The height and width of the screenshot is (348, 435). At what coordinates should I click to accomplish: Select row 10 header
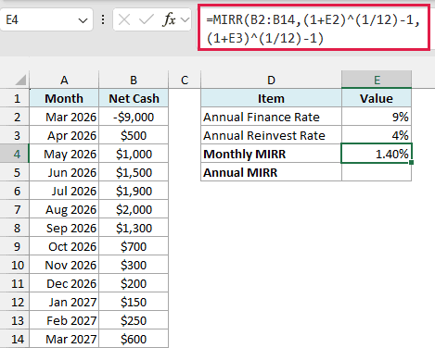coord(15,265)
